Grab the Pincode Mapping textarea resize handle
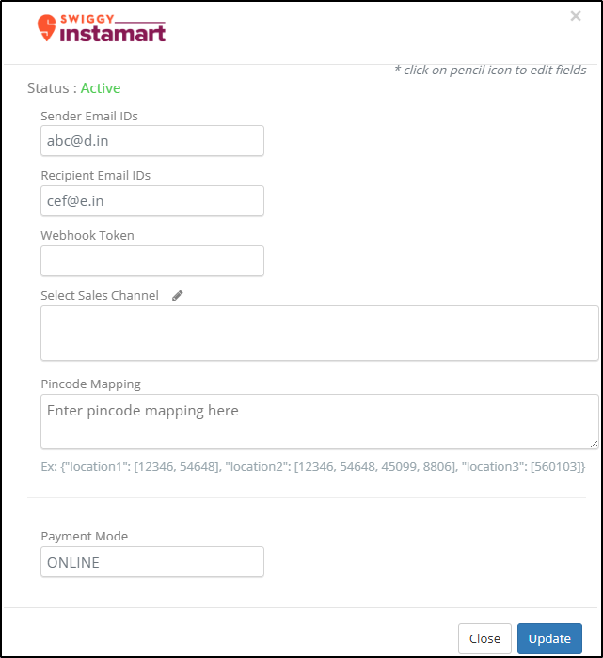Screen dimensions: 603x658 click(594, 444)
